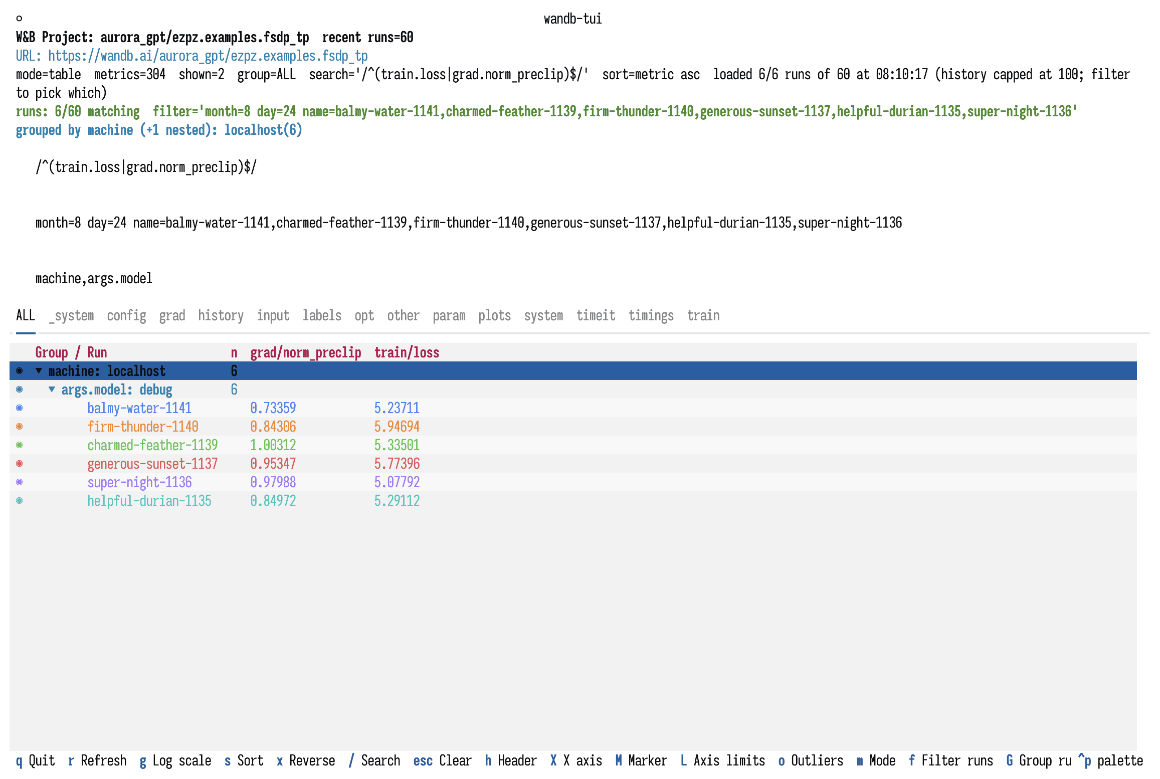Collapse the args.model: debug group triangle
Screen dimensions: 1160x779
(x=52, y=389)
